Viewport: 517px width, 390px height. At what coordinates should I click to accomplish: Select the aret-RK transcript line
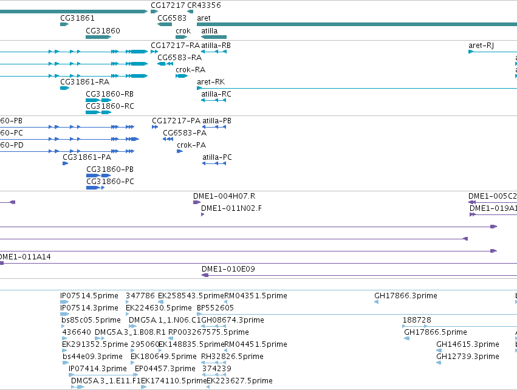coord(357,88)
